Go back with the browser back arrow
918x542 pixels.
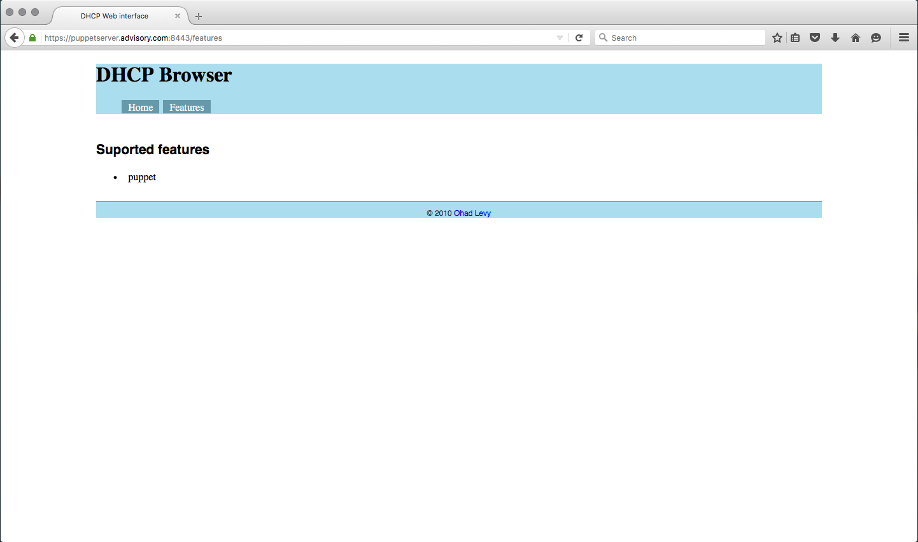click(x=14, y=38)
